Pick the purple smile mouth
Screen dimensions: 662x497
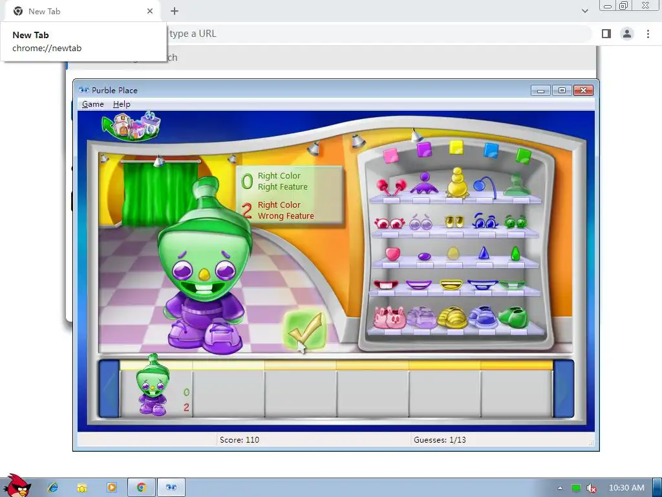(x=419, y=285)
